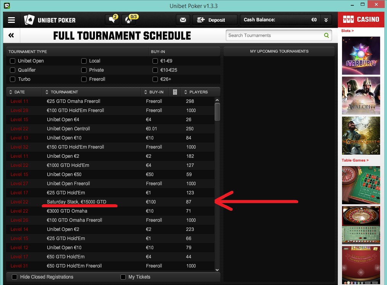The image size is (387, 285).
Task: Click the tournament list scrollbar thumb
Action: 217,112
